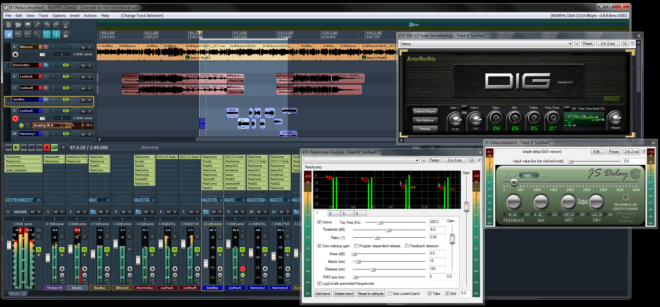Click Reset to defaults in ReaXcomp
660x307 pixels.
pos(371,294)
